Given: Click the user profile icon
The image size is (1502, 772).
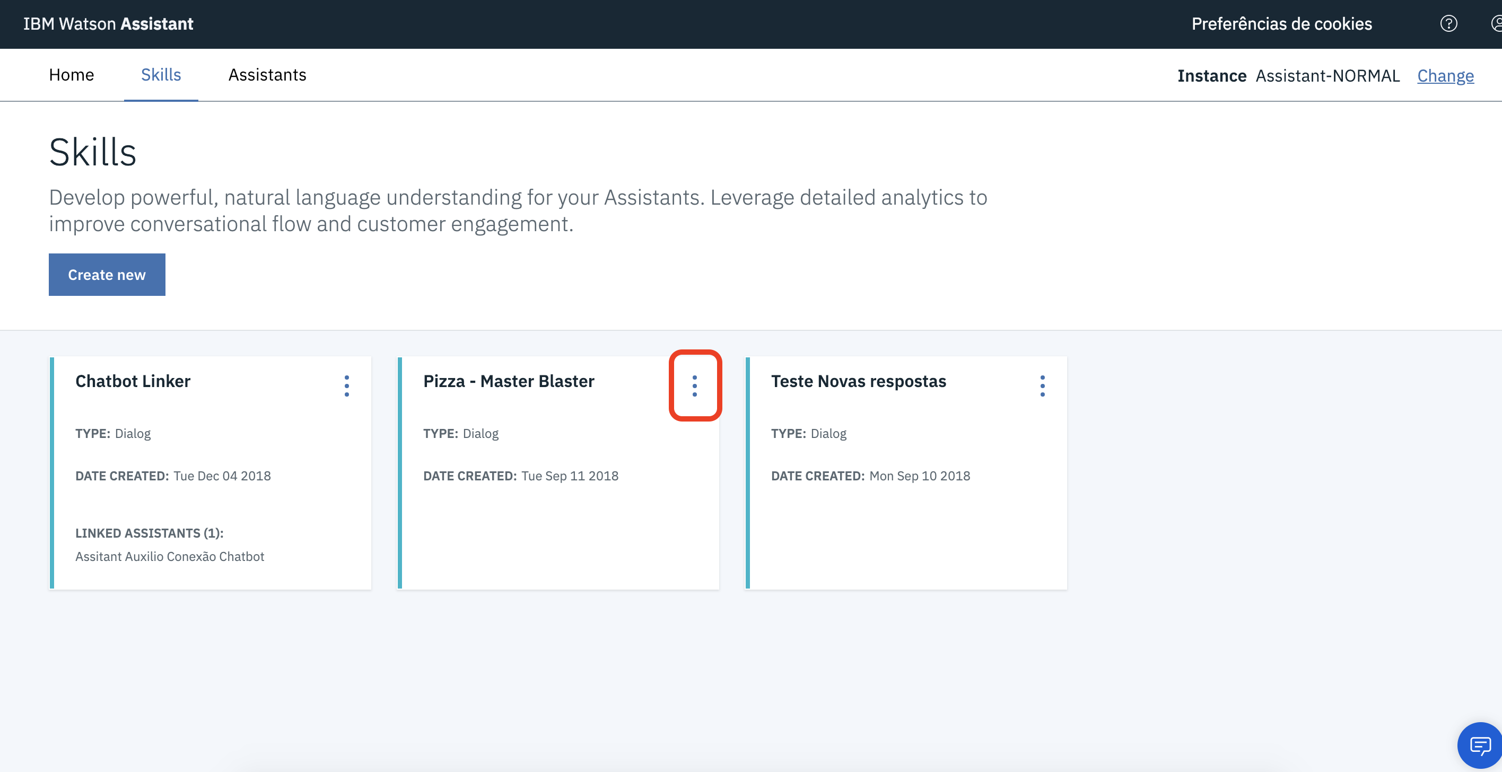Looking at the screenshot, I should tap(1496, 23).
